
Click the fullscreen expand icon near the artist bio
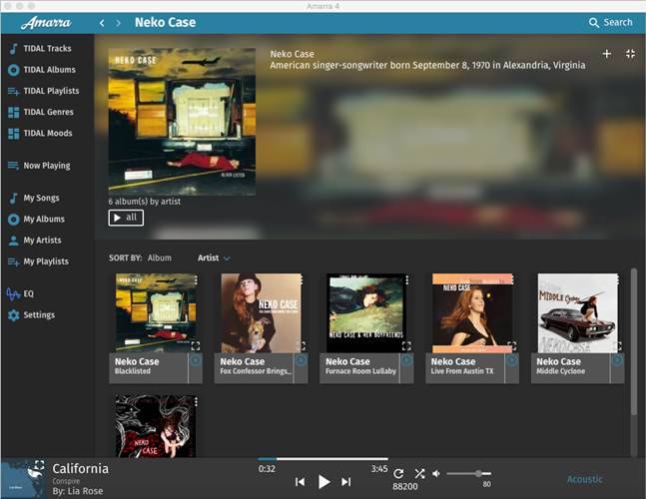tap(630, 54)
